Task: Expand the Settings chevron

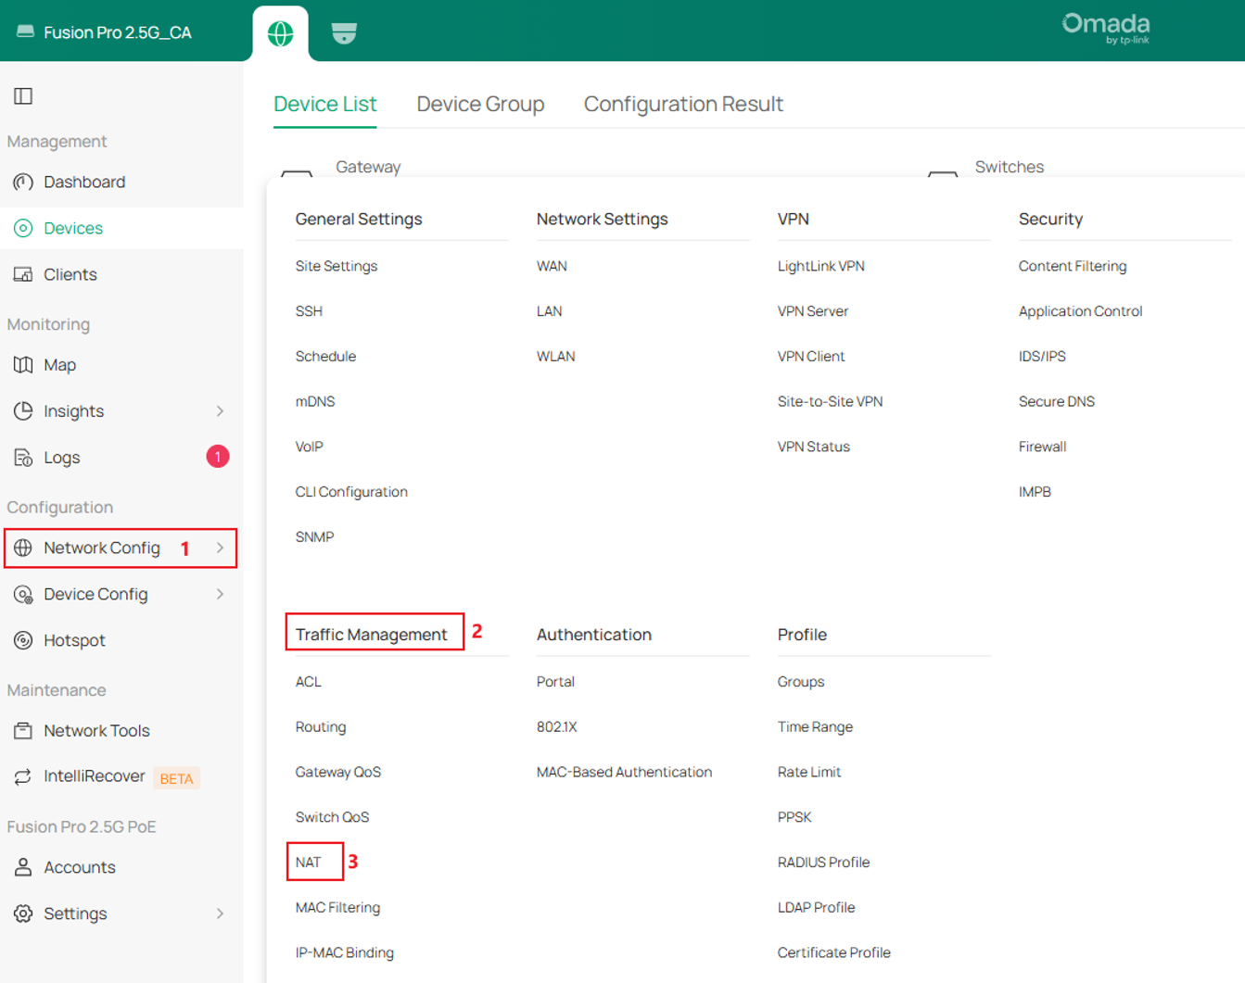Action: pos(221,914)
